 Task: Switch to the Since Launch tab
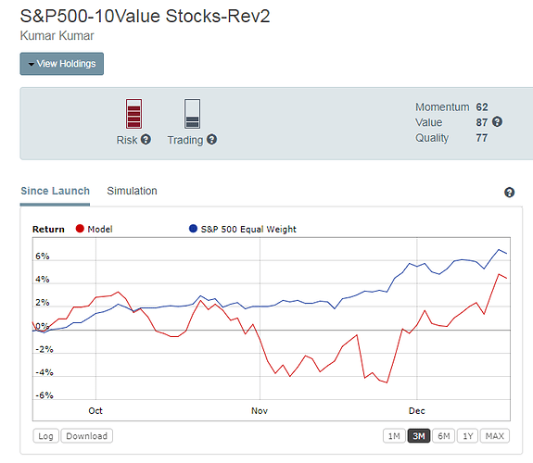click(x=55, y=191)
